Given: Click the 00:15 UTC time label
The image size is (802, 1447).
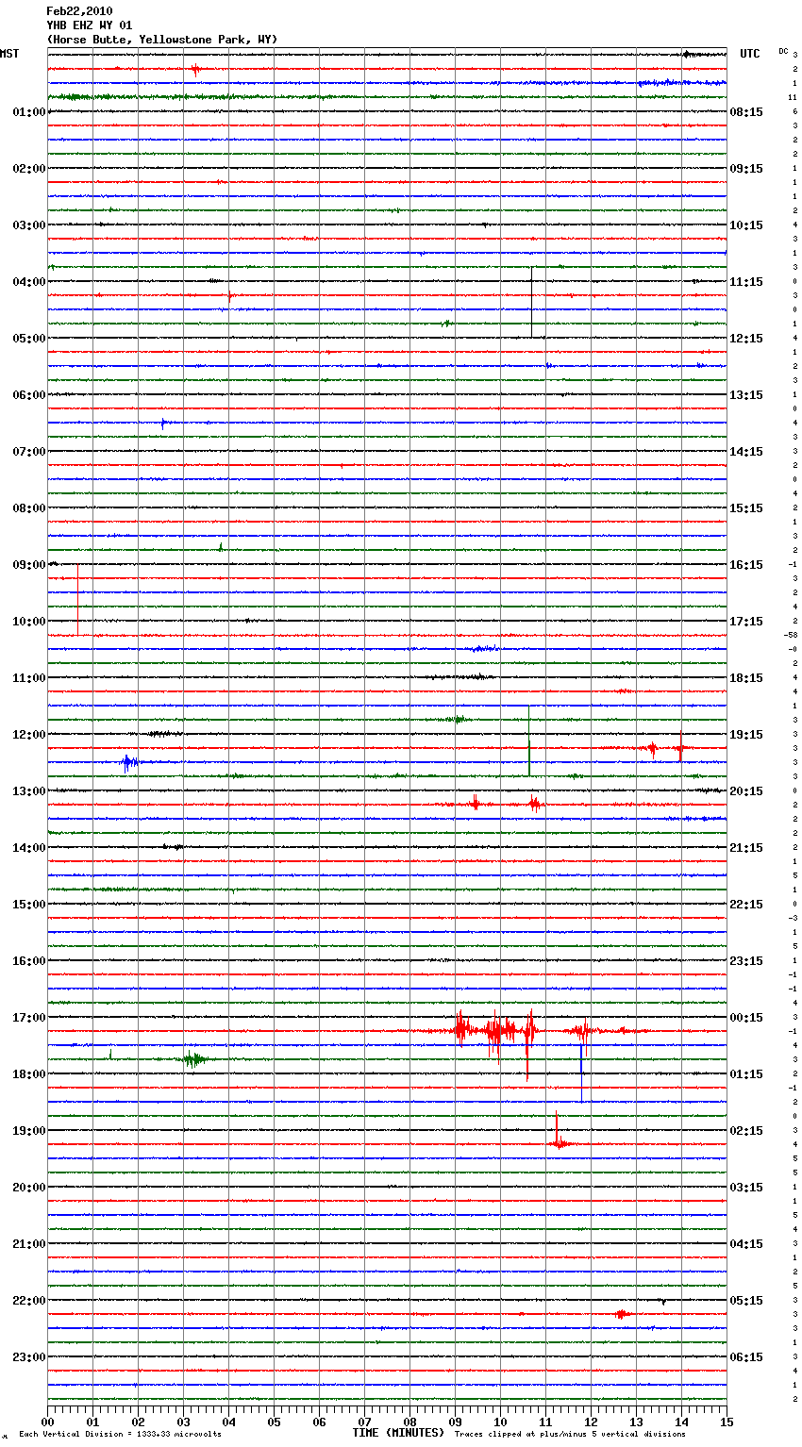Looking at the screenshot, I should click(746, 1018).
